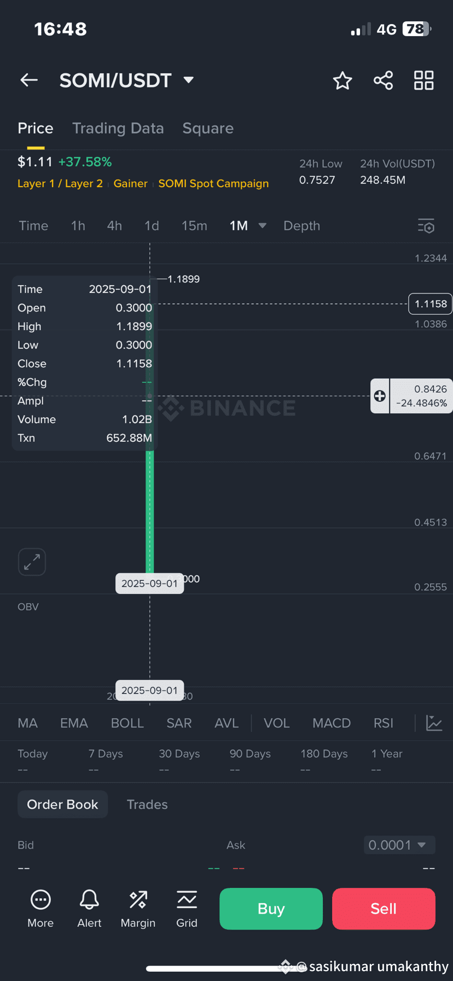Open the four-square grid menu icon
The height and width of the screenshot is (981, 453).
tap(423, 80)
